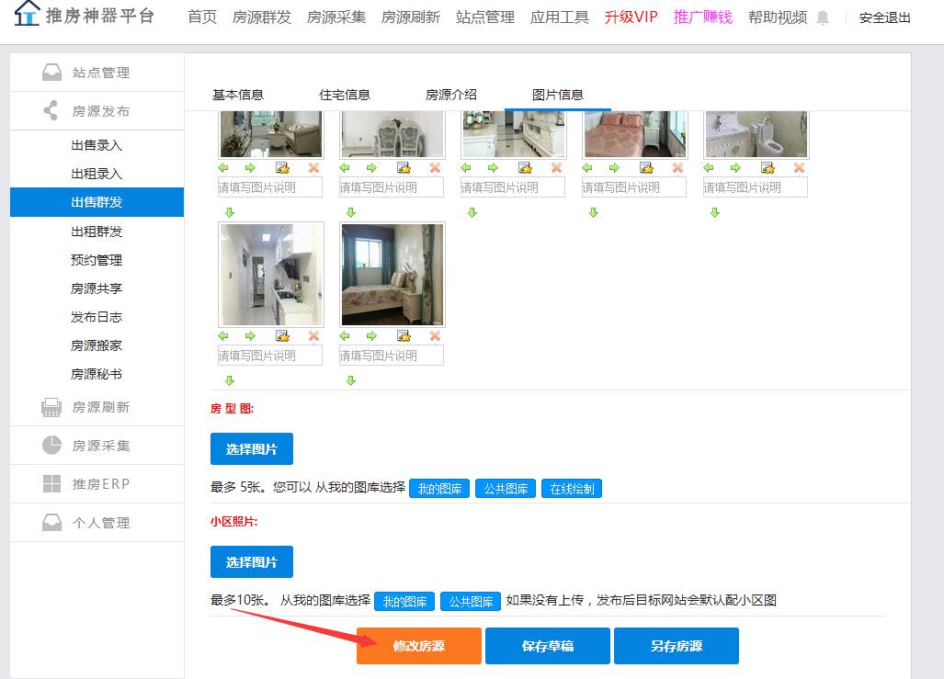Screen dimensions: 944x679
Task: Open the 房源介绍 tab
Action: [451, 95]
